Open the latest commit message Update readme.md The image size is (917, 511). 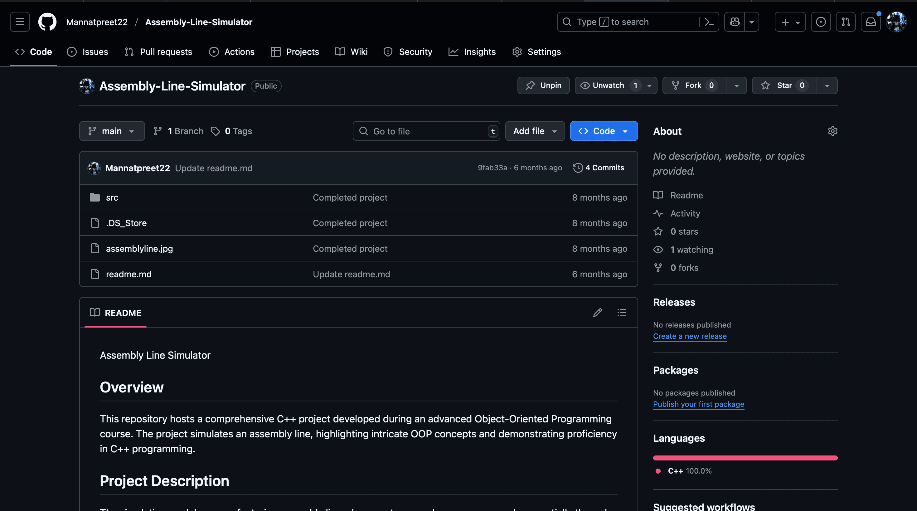(214, 168)
